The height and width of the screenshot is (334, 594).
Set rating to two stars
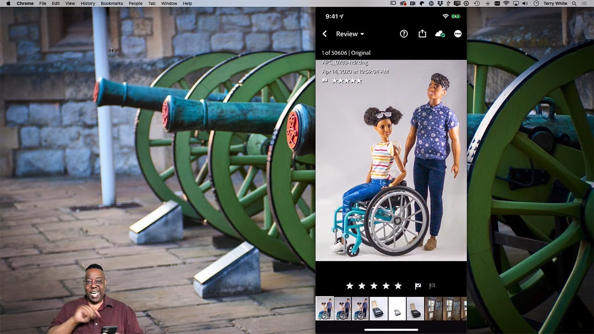click(362, 286)
